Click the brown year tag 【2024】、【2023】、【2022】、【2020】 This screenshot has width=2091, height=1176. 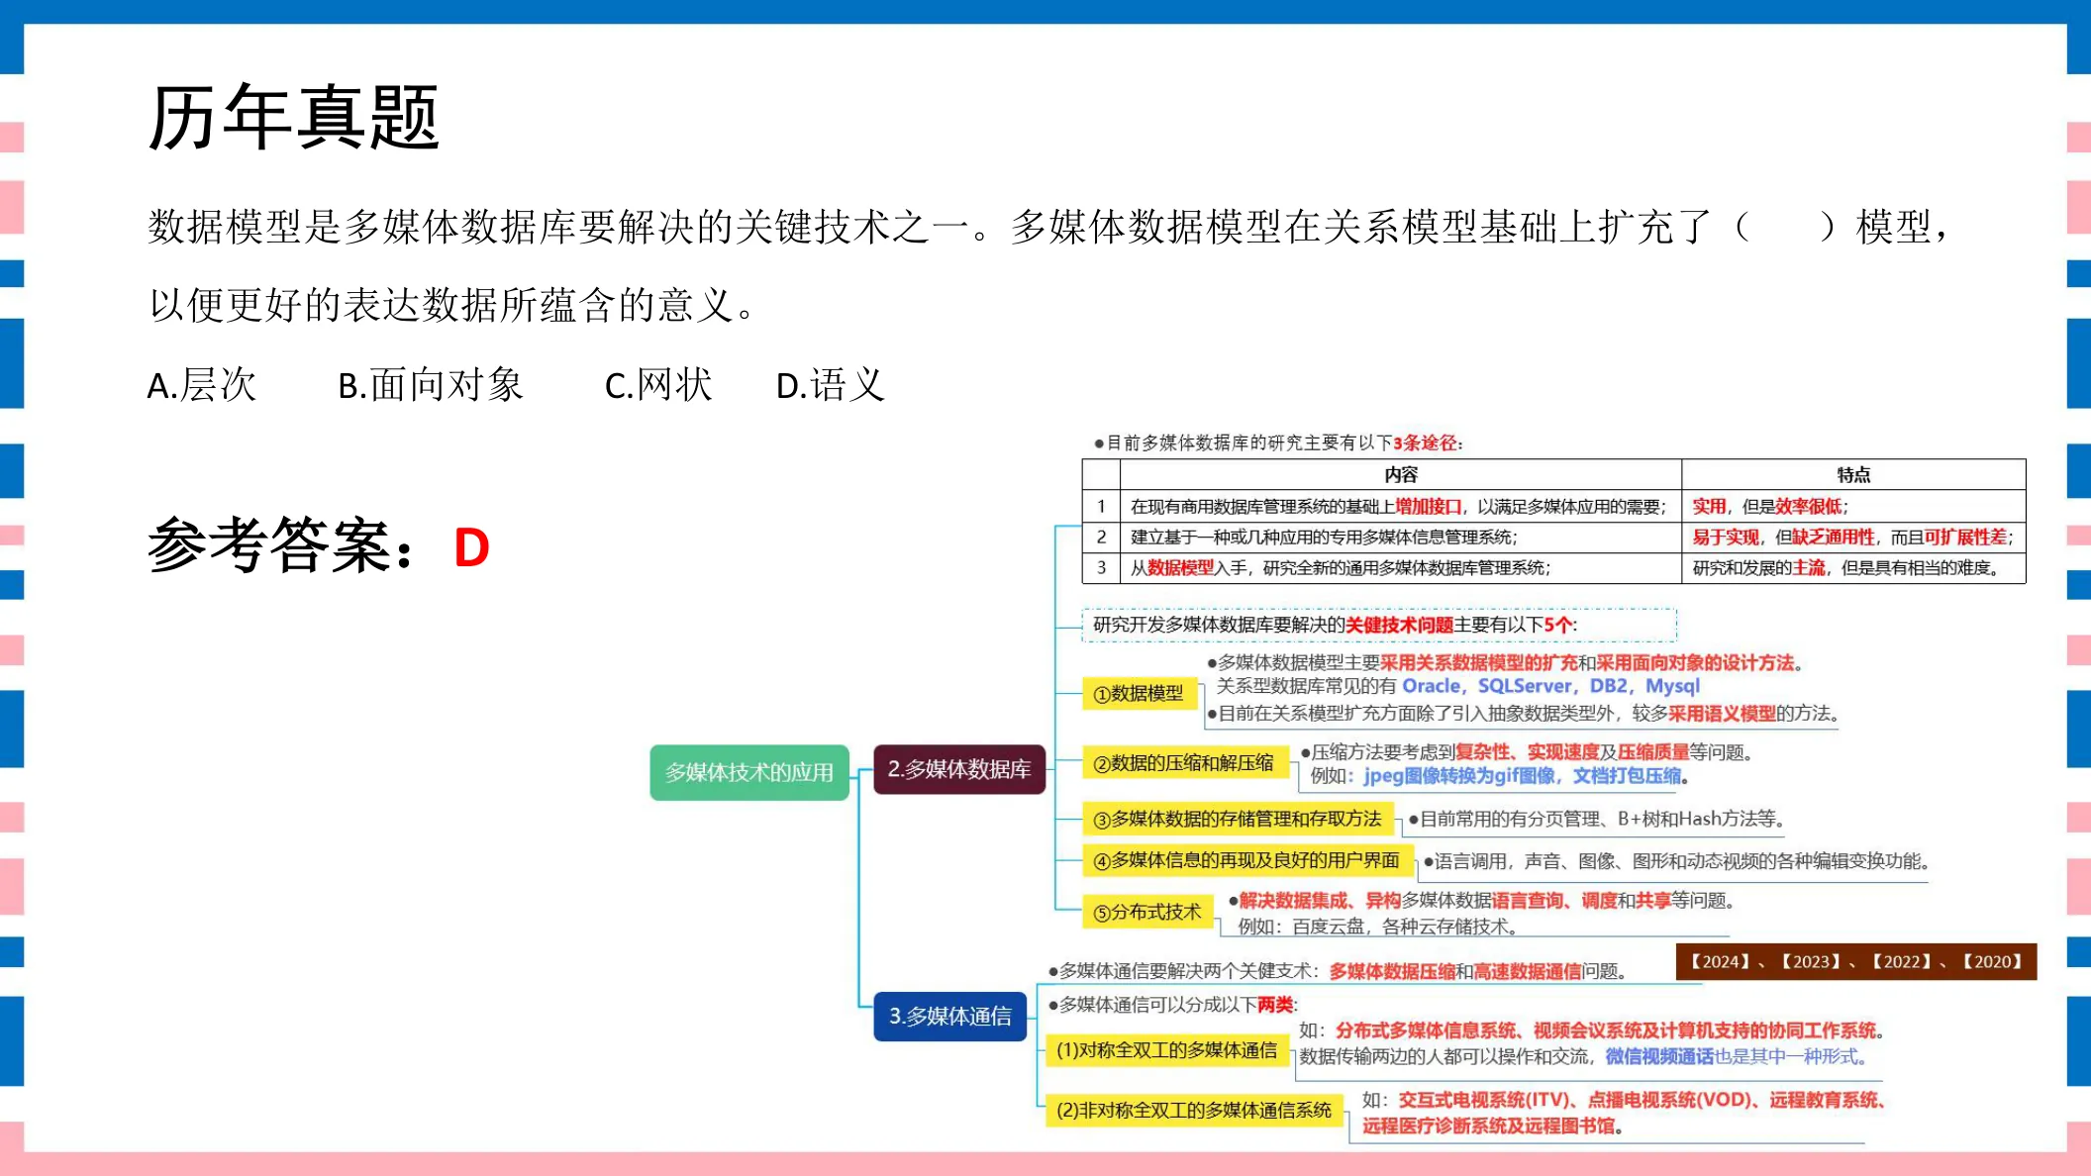point(1856,962)
